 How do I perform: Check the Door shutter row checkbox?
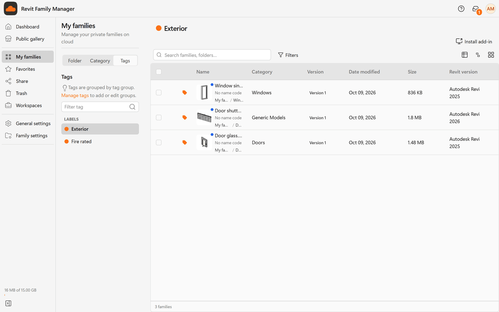159,118
